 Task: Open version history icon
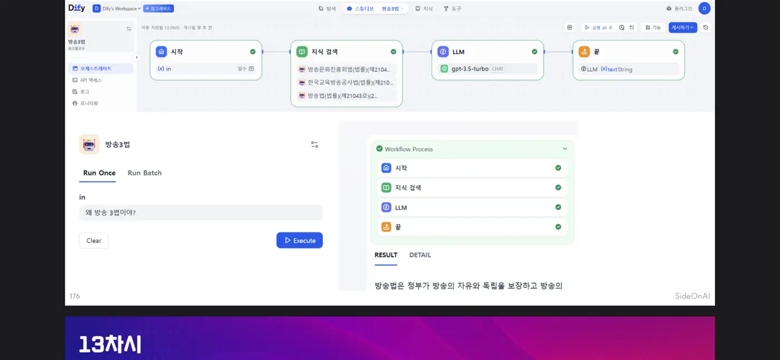click(706, 27)
